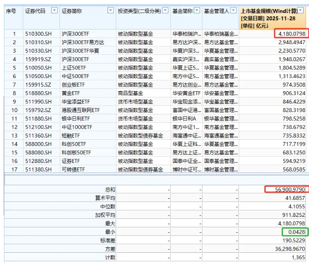Click the 最小 value 0.0428
The height and width of the screenshot is (265, 309).
pyautogui.click(x=297, y=232)
